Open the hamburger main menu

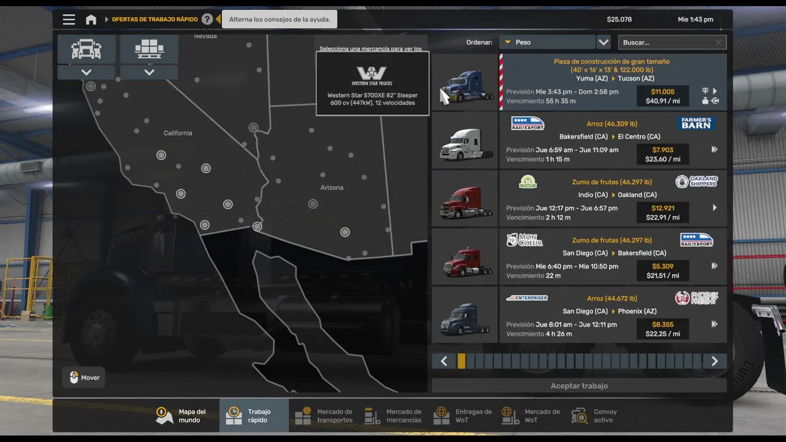tap(69, 20)
